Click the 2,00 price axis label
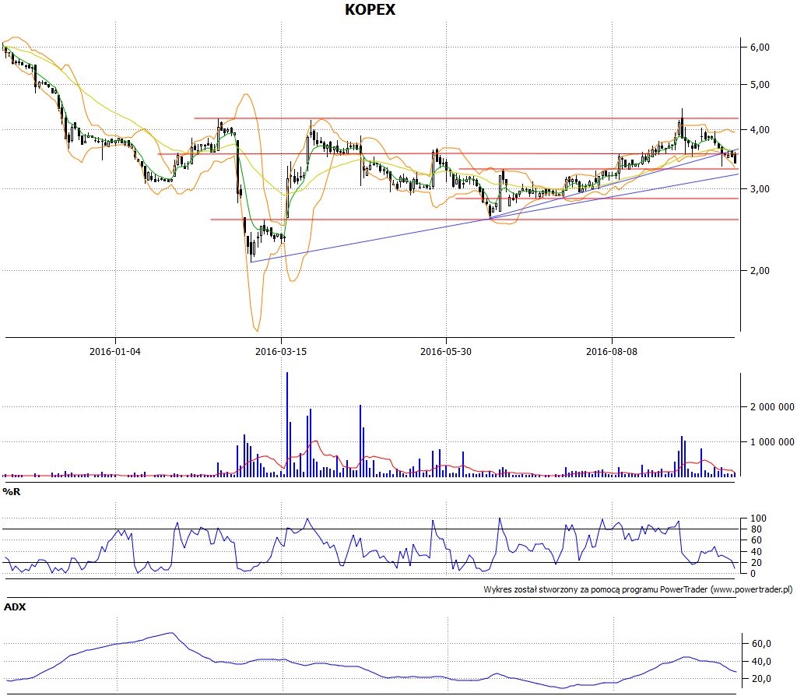This screenshot has width=797, height=696. (760, 271)
